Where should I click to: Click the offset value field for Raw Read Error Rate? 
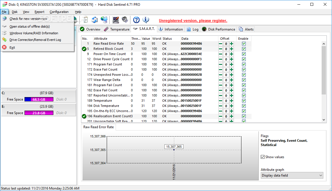(226, 44)
